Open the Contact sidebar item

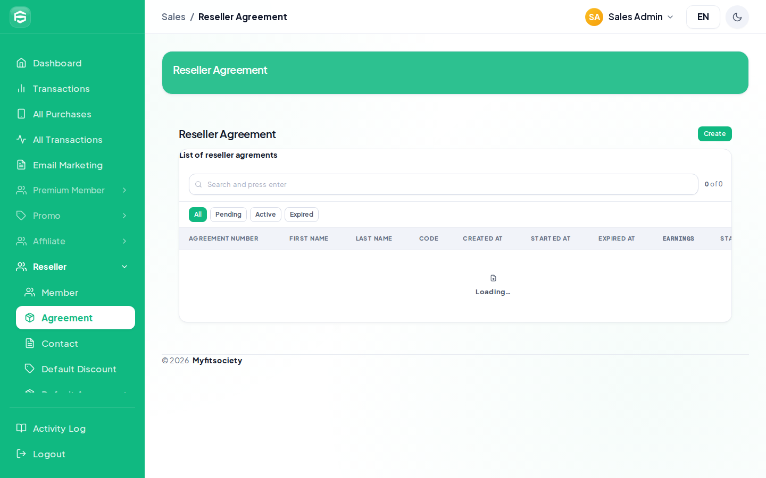pos(76,344)
